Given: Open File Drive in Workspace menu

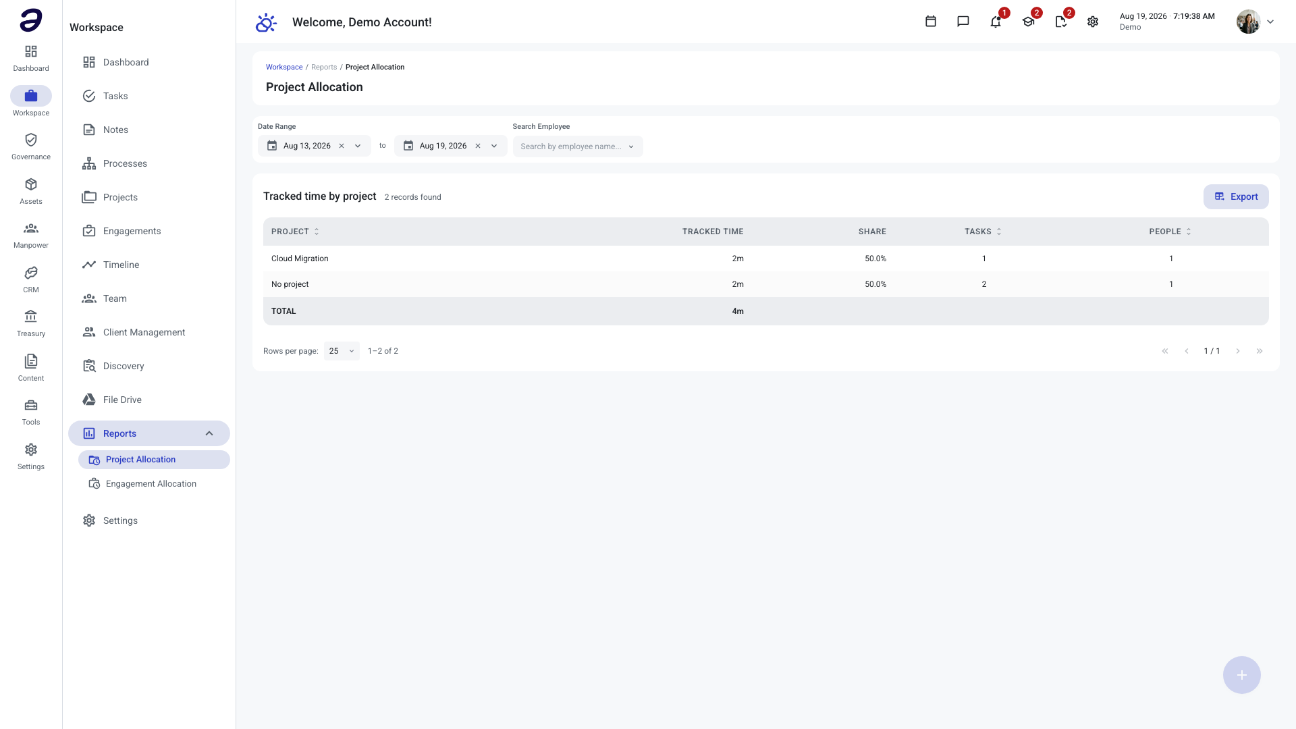Looking at the screenshot, I should coord(149,400).
